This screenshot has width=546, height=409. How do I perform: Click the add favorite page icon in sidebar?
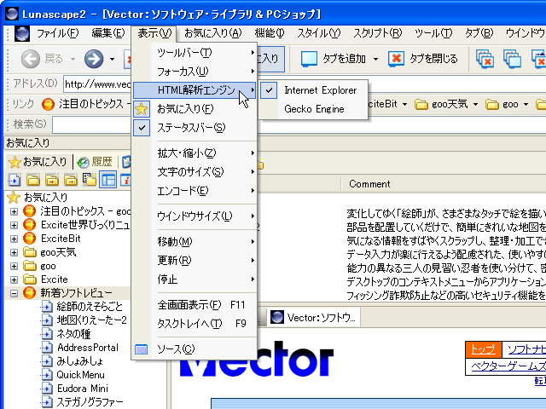click(15, 180)
